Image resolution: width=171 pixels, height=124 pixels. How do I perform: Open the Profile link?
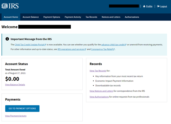(149, 6)
